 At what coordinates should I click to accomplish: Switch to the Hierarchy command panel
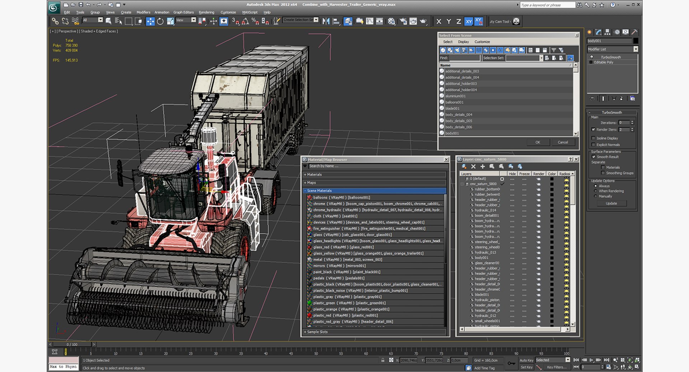(x=607, y=32)
